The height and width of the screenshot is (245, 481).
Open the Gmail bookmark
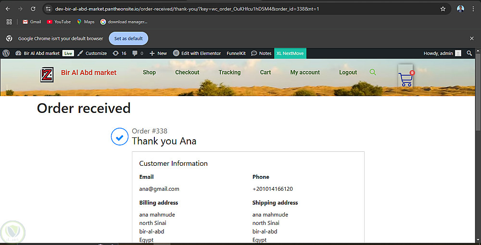point(32,22)
